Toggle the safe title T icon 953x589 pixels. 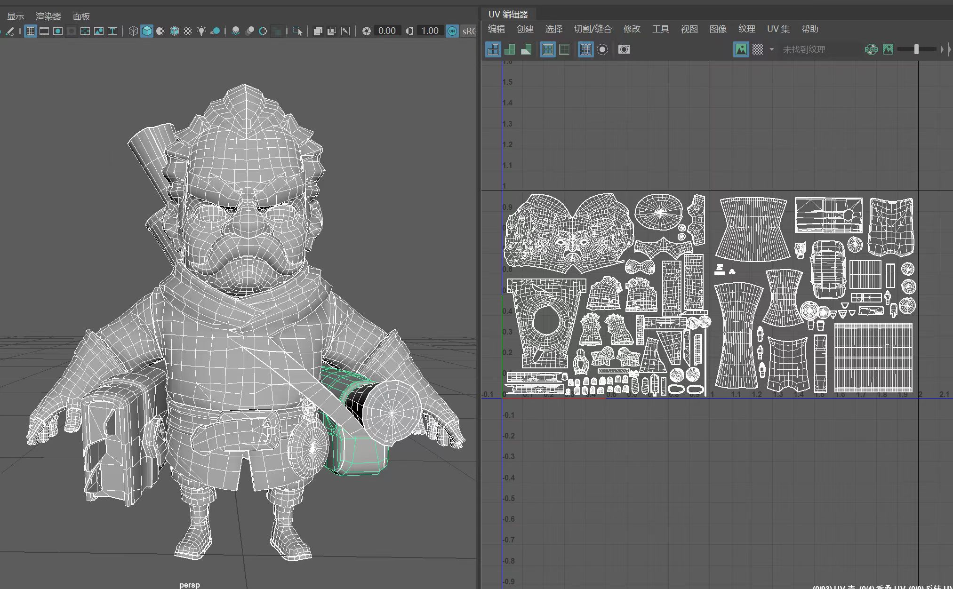112,31
